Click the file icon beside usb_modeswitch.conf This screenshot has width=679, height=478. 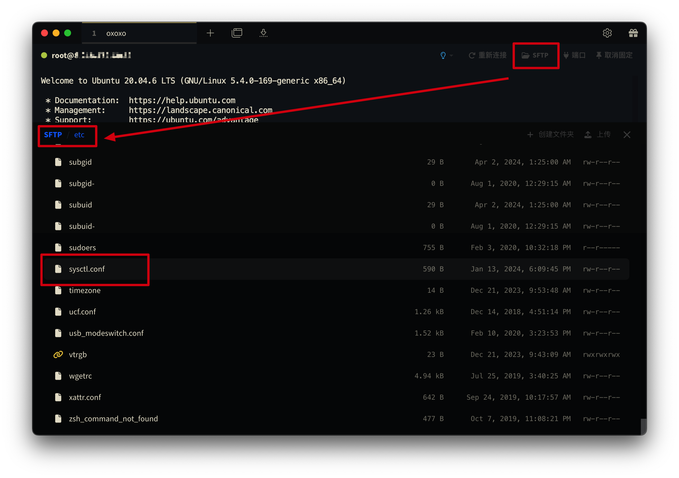(58, 333)
